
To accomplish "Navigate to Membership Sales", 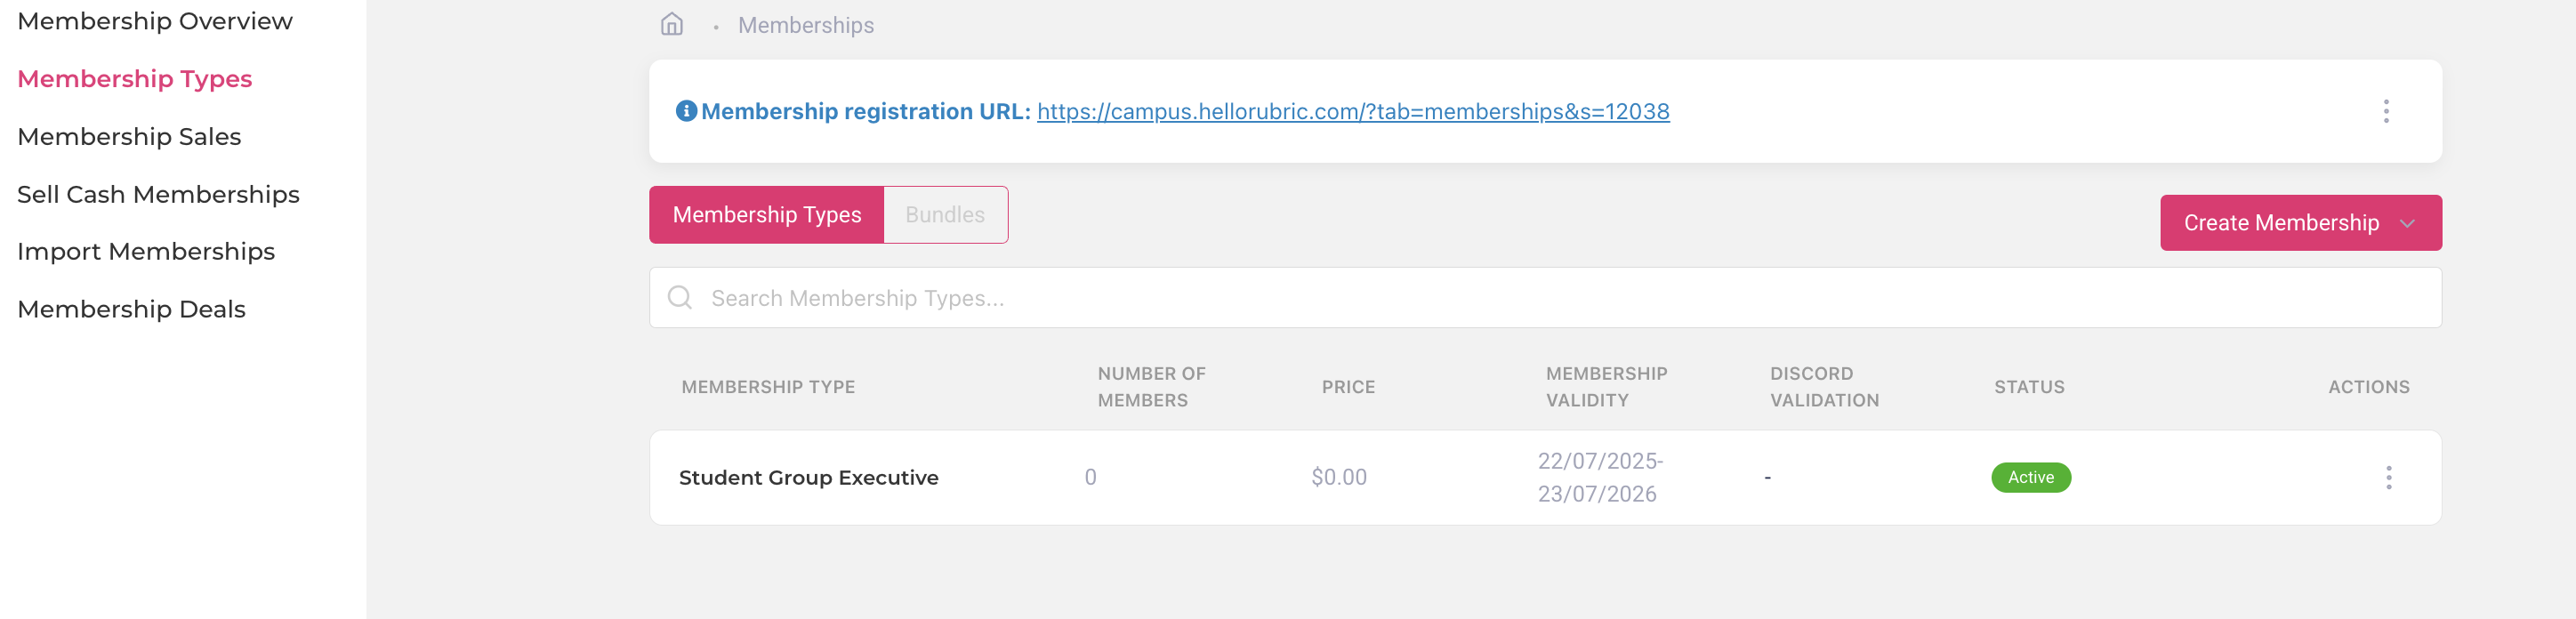I will [129, 137].
